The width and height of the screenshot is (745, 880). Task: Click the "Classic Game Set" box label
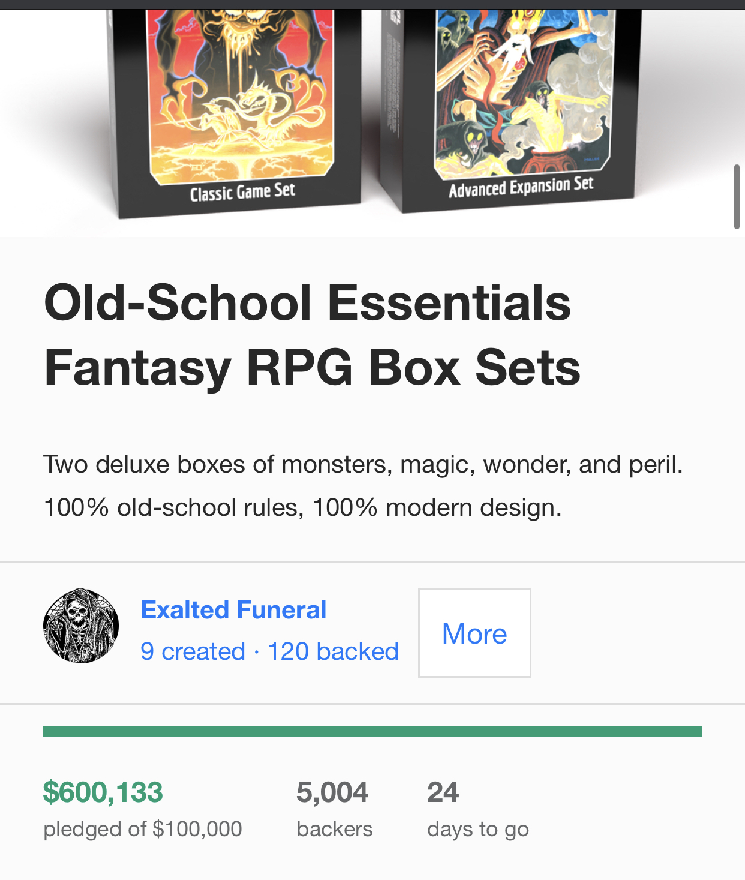[x=242, y=192]
